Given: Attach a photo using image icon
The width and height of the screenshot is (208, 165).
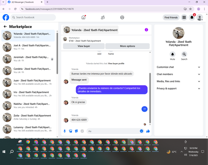Looking at the screenshot, I should [x=71, y=131].
